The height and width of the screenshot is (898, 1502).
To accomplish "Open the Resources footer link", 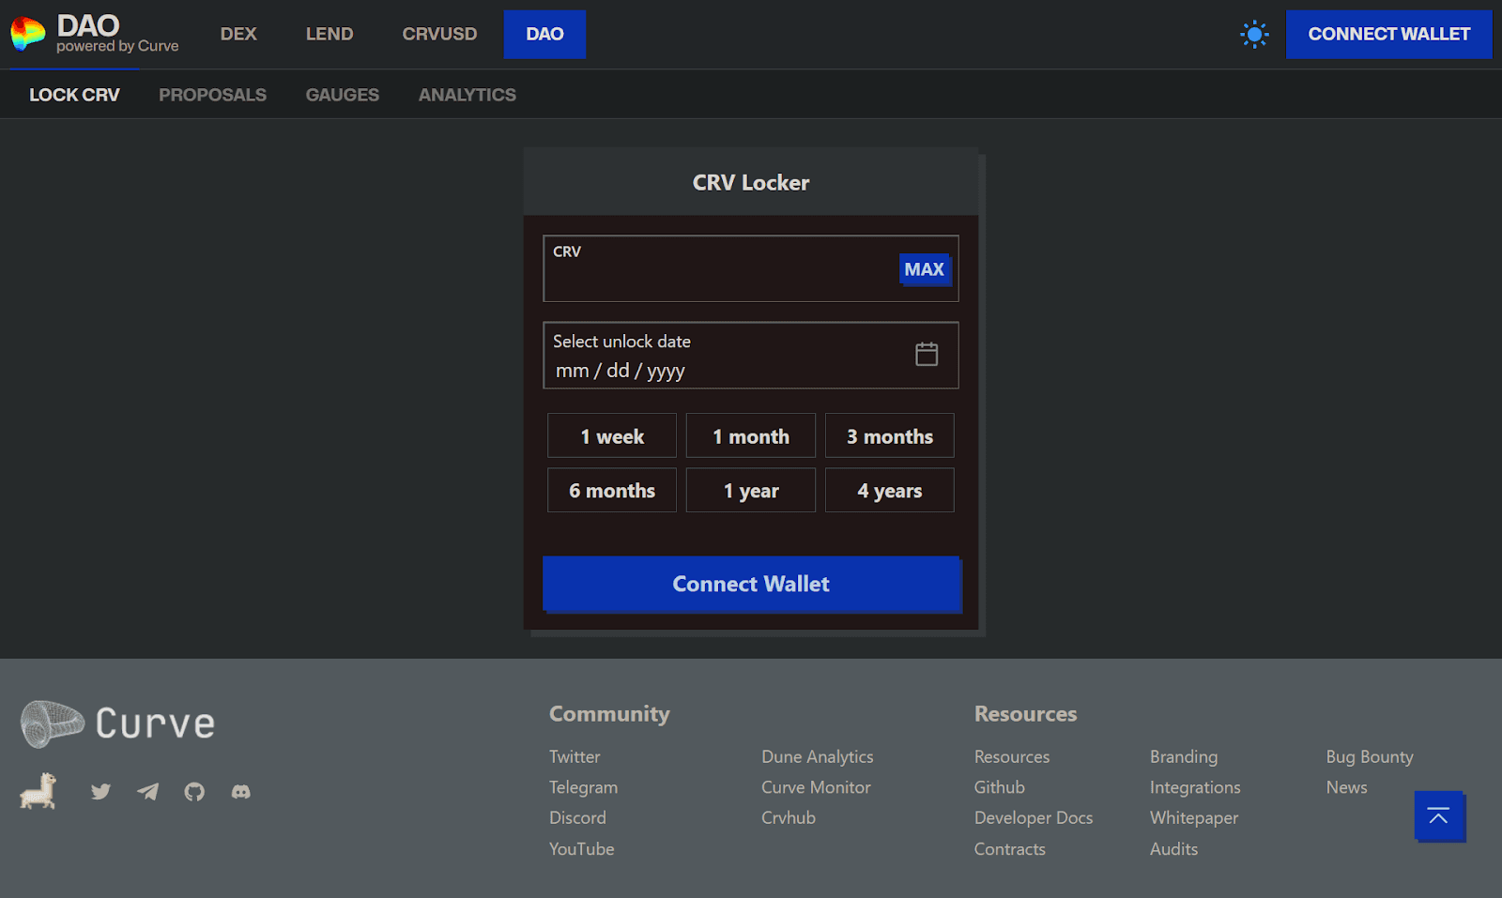I will point(1012,756).
